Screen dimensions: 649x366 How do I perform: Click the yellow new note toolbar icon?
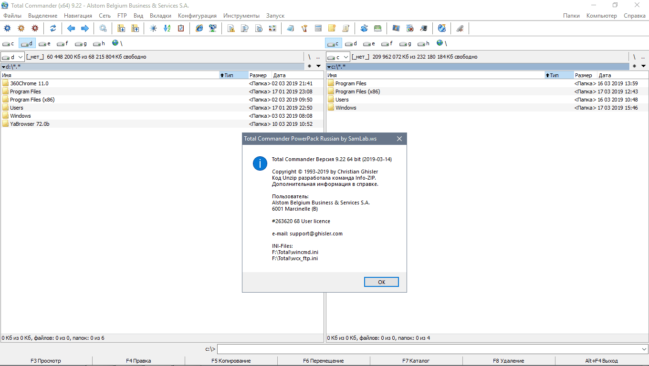pyautogui.click(x=332, y=29)
